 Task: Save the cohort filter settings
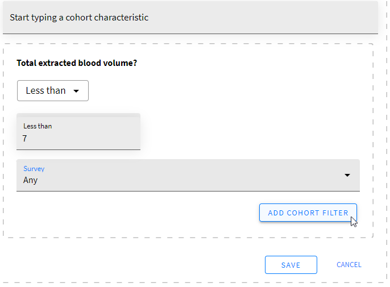(291, 265)
